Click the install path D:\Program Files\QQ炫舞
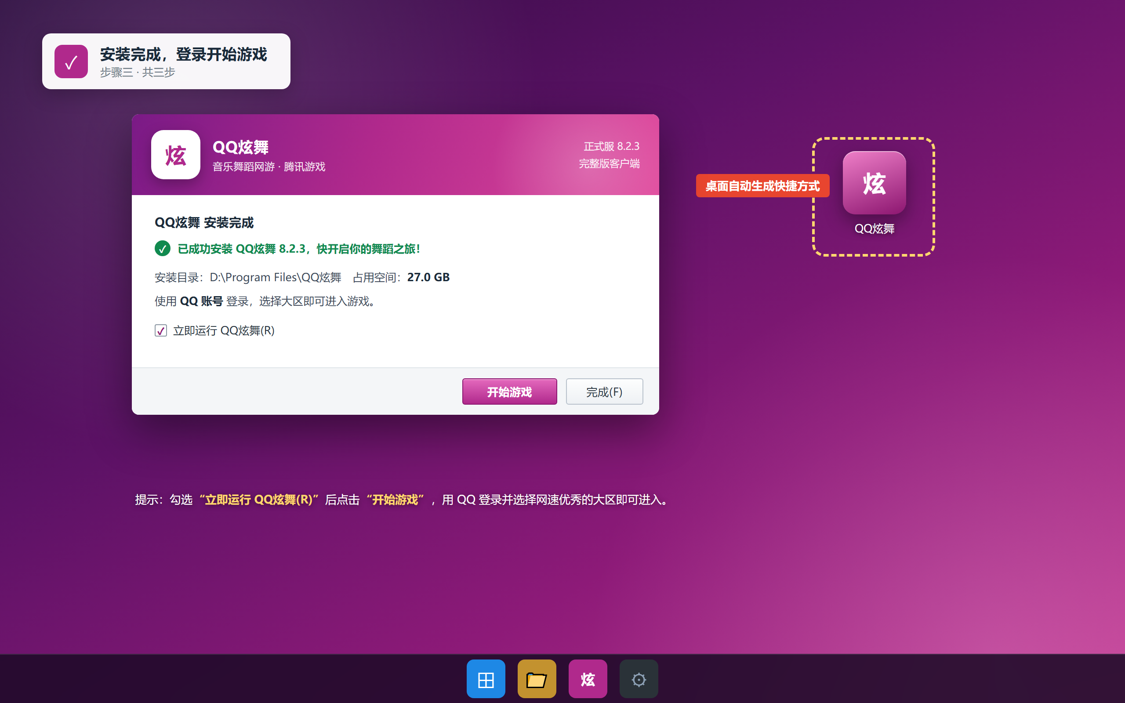This screenshot has width=1125, height=703. 275,278
